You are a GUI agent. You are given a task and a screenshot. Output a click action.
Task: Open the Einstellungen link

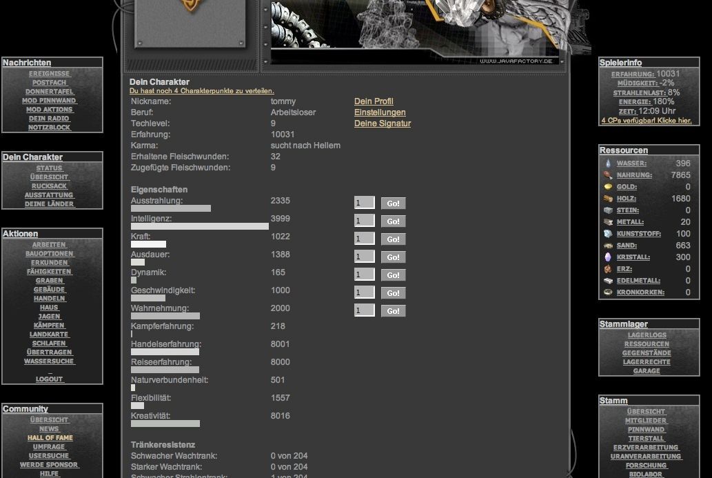pos(380,112)
